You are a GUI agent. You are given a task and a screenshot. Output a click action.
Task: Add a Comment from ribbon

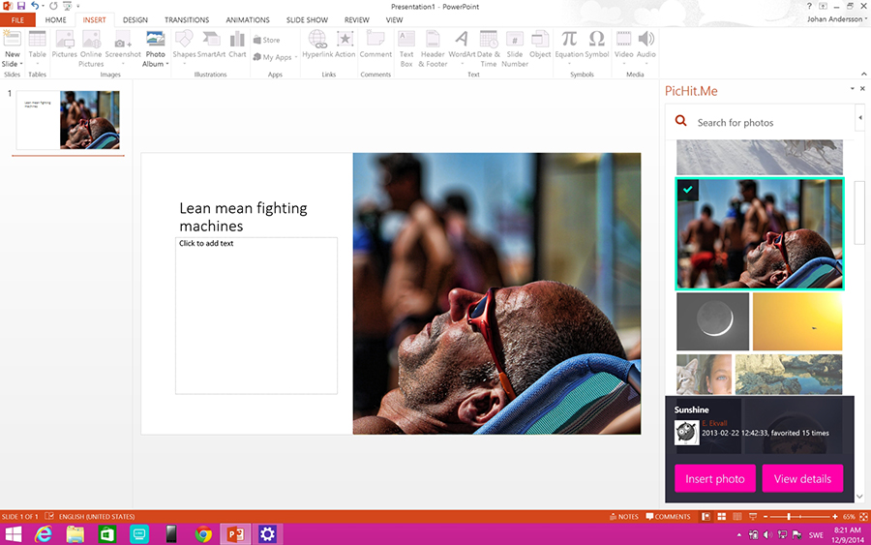click(375, 45)
